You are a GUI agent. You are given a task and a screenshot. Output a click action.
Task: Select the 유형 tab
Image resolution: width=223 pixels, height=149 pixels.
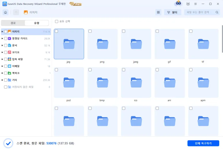click(37, 23)
